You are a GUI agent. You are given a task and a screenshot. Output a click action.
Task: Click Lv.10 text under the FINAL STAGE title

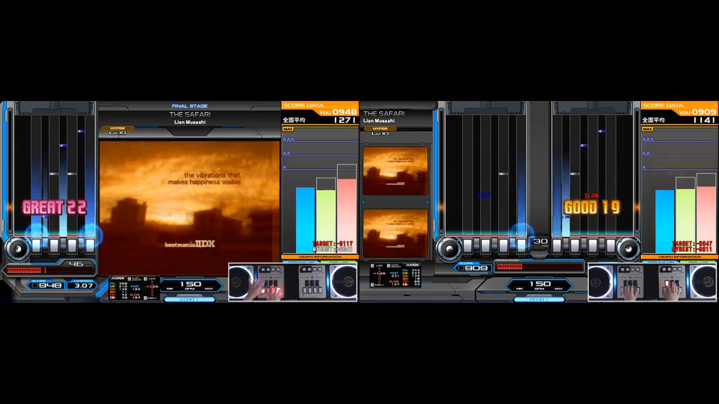pyautogui.click(x=118, y=133)
